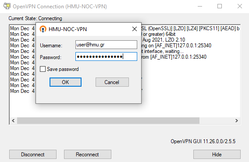Click the log line mentioning LZO 2.10
Viewport: 249px width, 162px height.
[x=164, y=40]
